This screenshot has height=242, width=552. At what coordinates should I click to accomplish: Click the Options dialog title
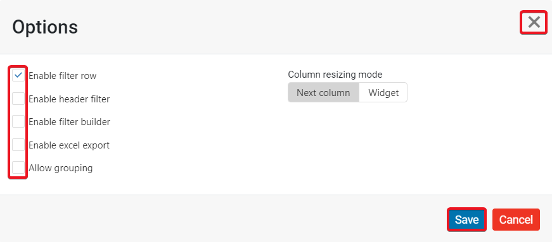[45, 27]
